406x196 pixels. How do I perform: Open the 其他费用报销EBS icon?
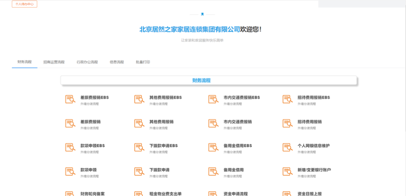pos(139,99)
